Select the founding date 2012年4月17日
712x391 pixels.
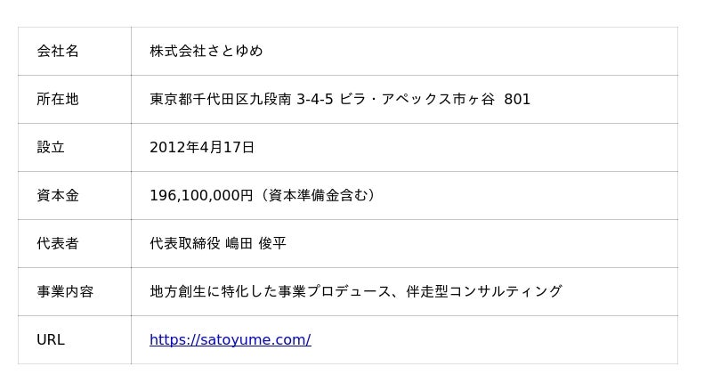coord(202,147)
